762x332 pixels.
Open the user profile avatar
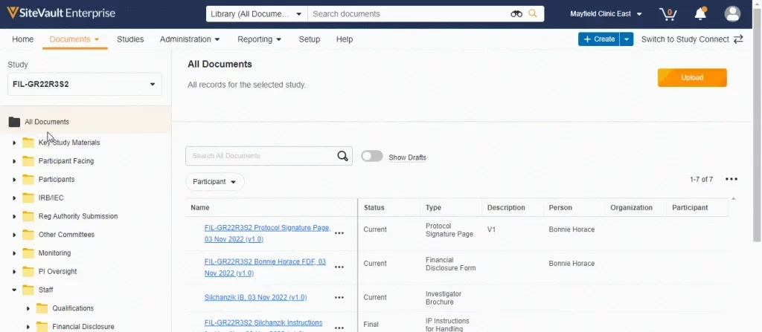[732, 14]
